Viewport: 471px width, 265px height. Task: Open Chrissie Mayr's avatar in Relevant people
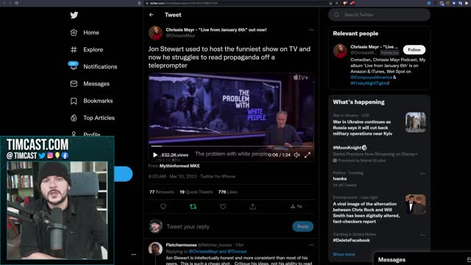click(x=340, y=51)
